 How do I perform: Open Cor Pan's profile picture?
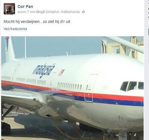(9, 9)
